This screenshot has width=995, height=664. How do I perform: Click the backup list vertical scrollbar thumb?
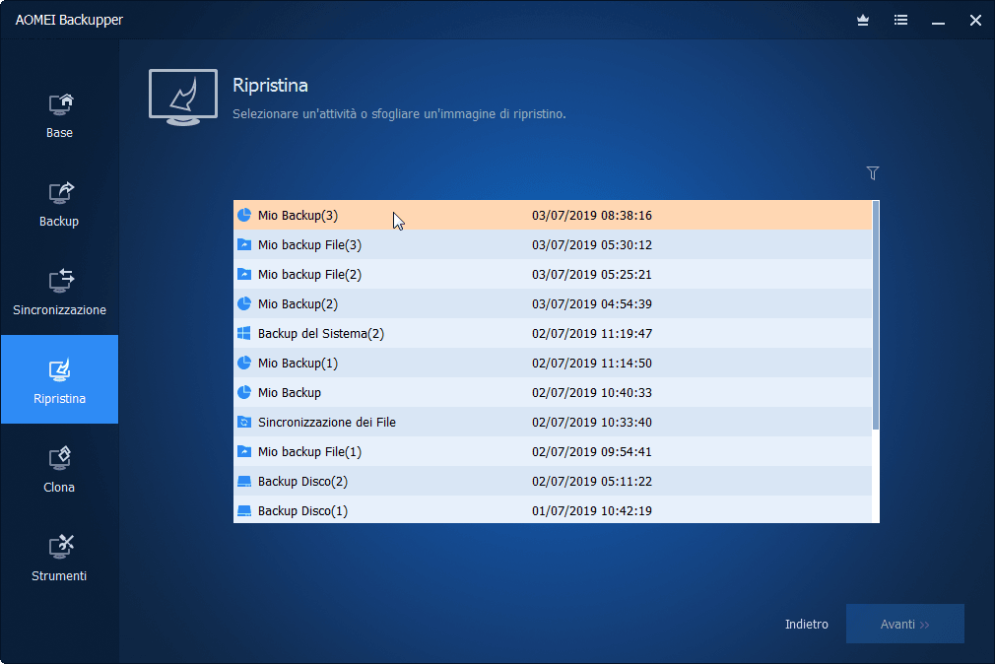(876, 315)
